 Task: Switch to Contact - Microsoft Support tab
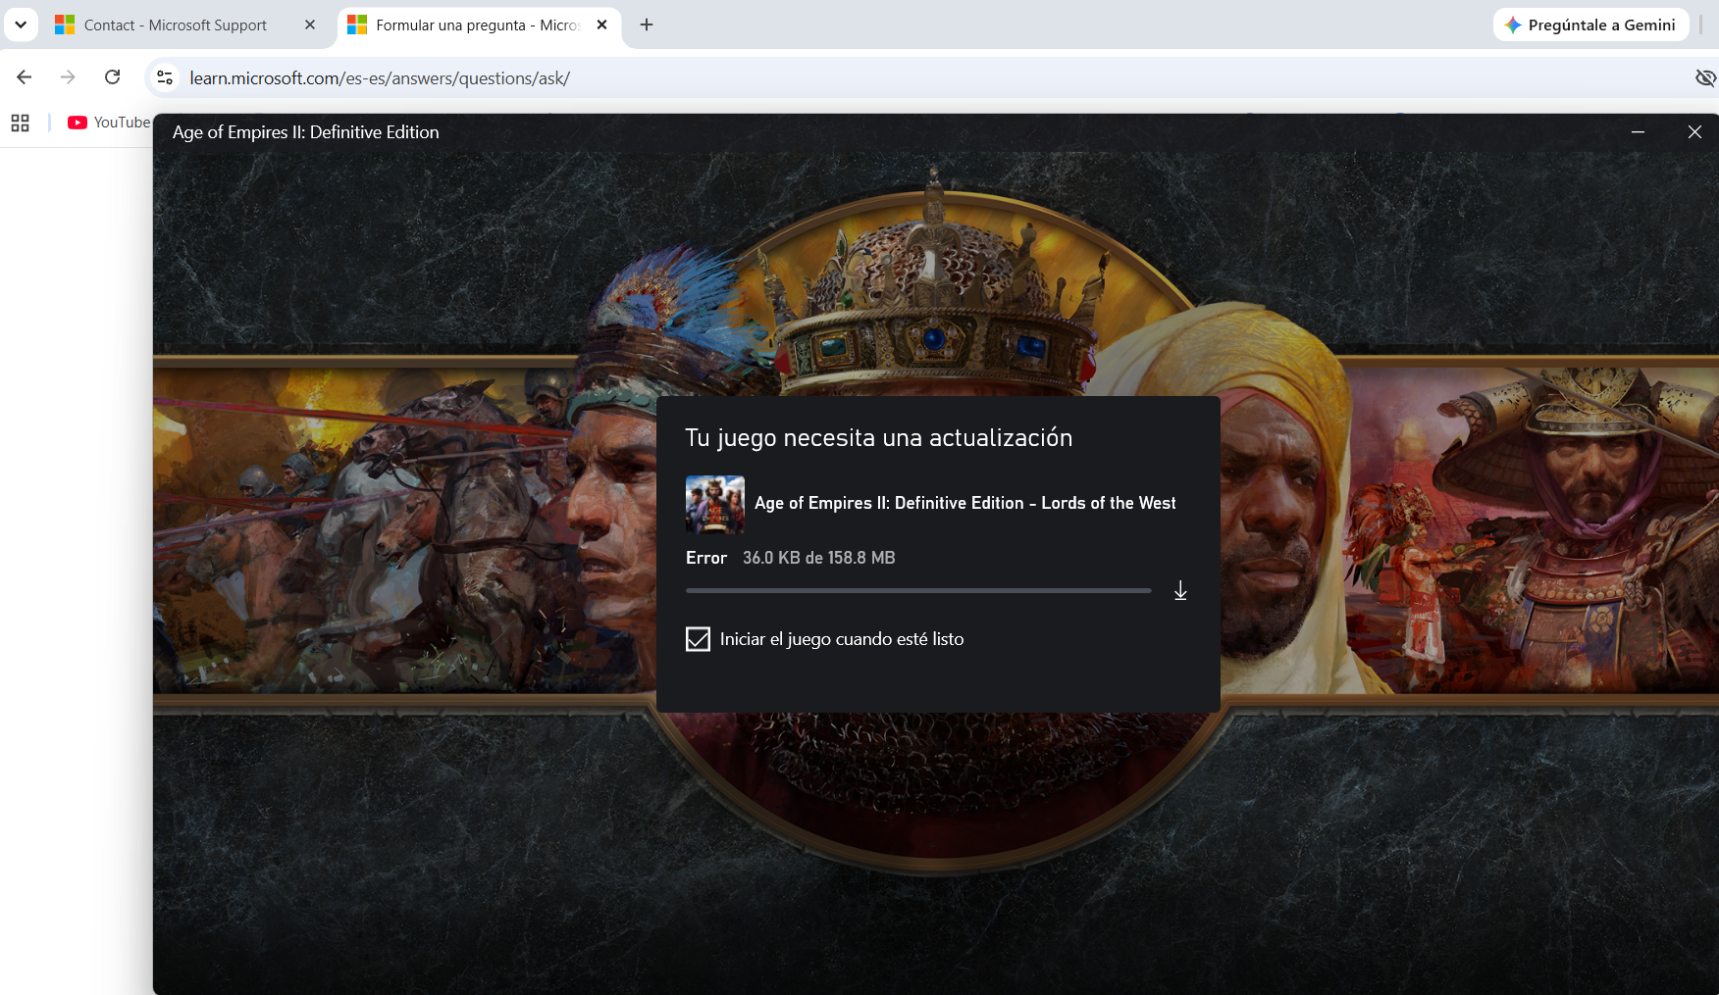(x=175, y=25)
